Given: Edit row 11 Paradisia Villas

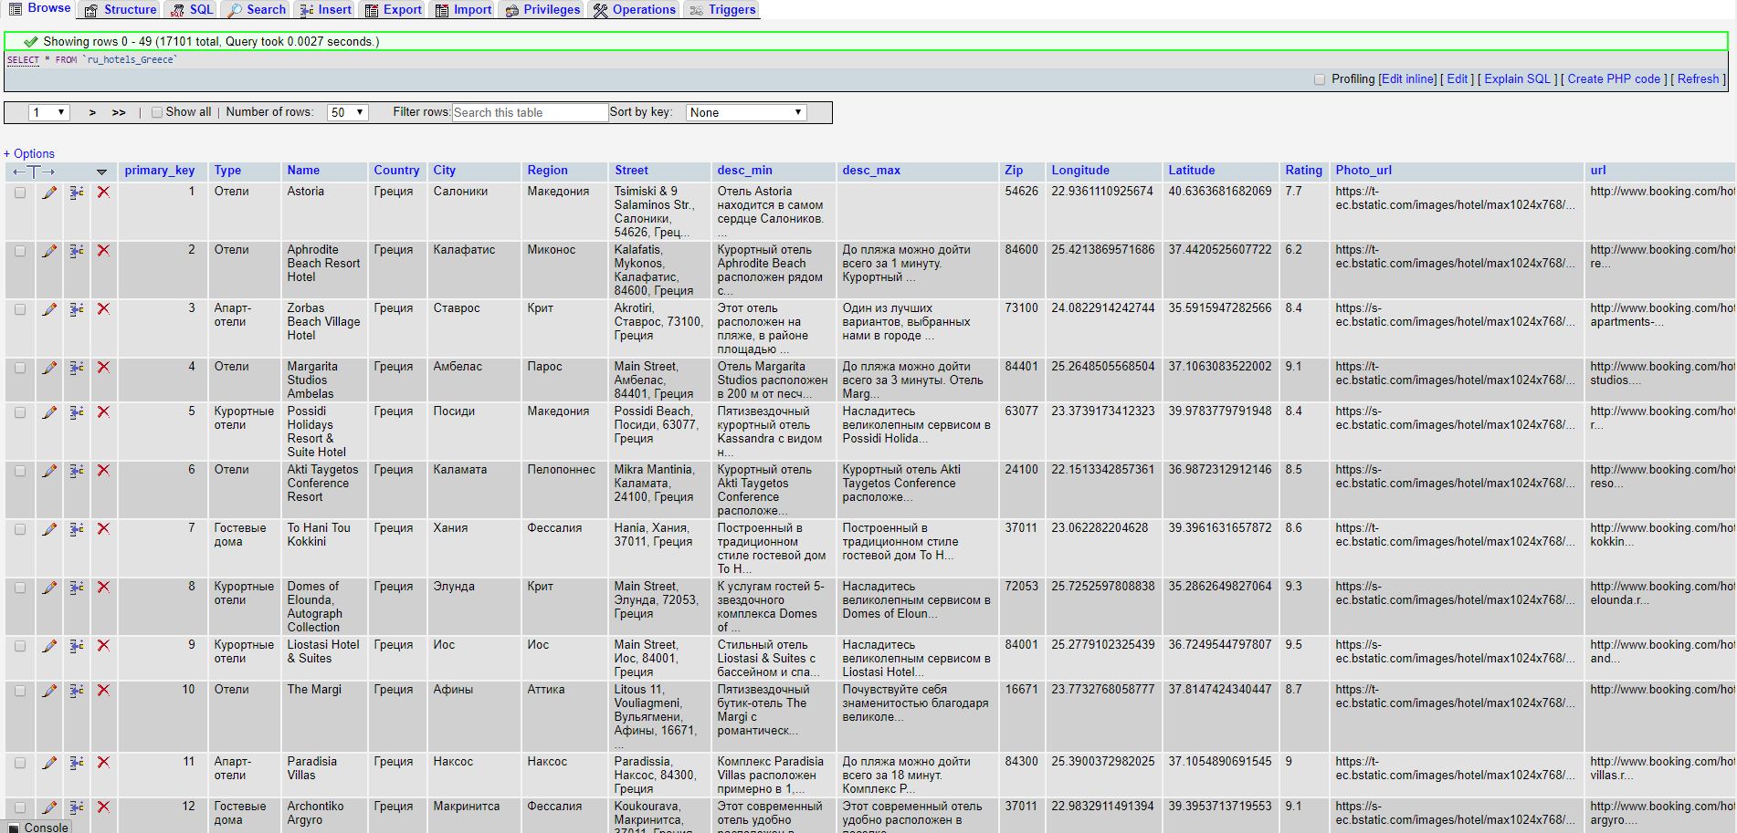Looking at the screenshot, I should (x=49, y=763).
